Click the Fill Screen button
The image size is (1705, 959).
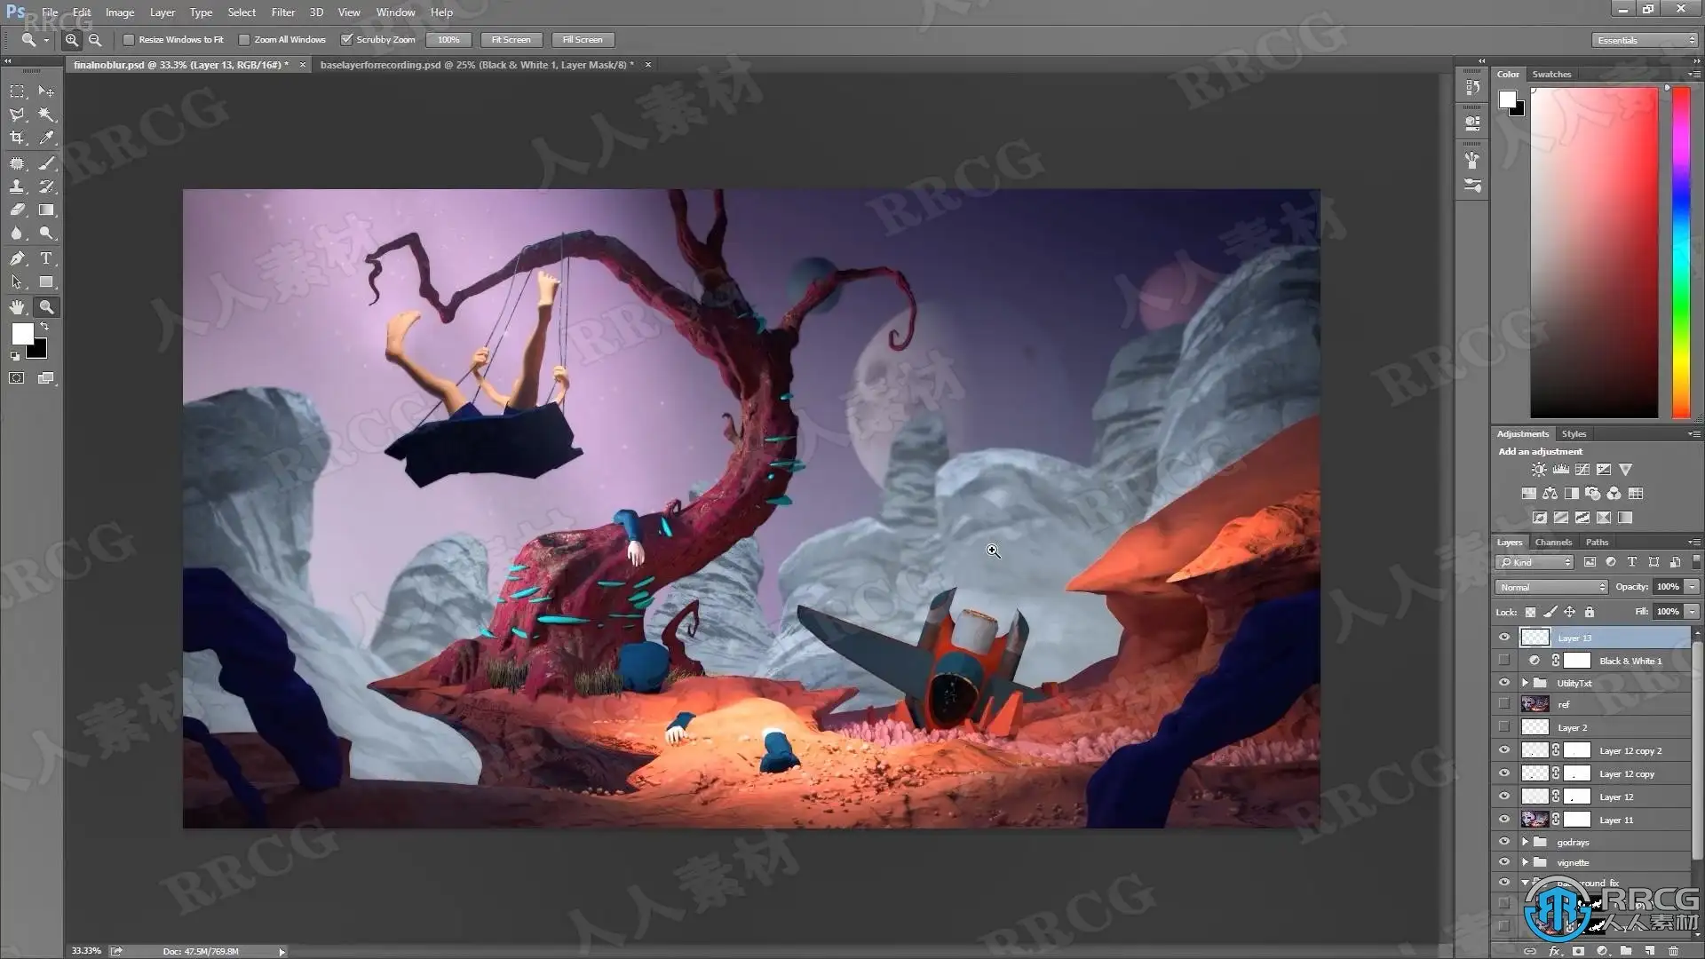[x=582, y=40]
